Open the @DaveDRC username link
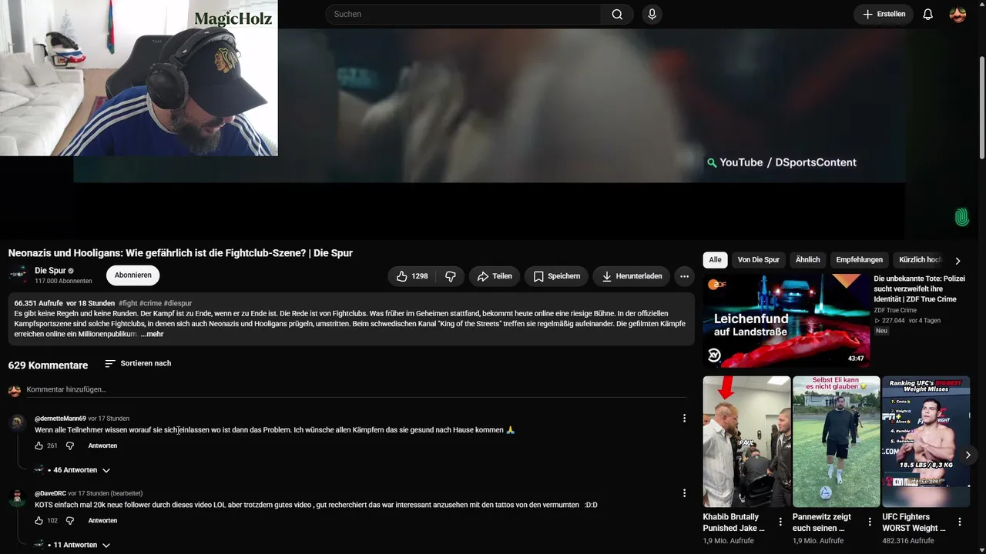This screenshot has width=986, height=554. tap(50, 493)
